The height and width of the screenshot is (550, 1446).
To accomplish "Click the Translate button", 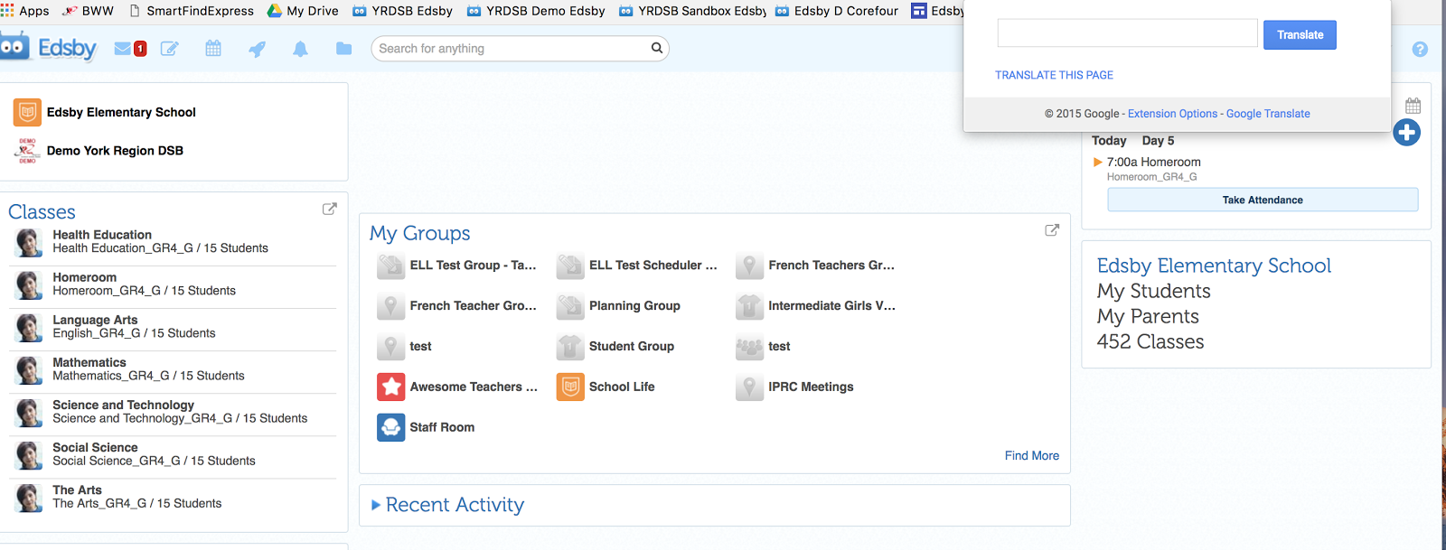I will (x=1300, y=34).
